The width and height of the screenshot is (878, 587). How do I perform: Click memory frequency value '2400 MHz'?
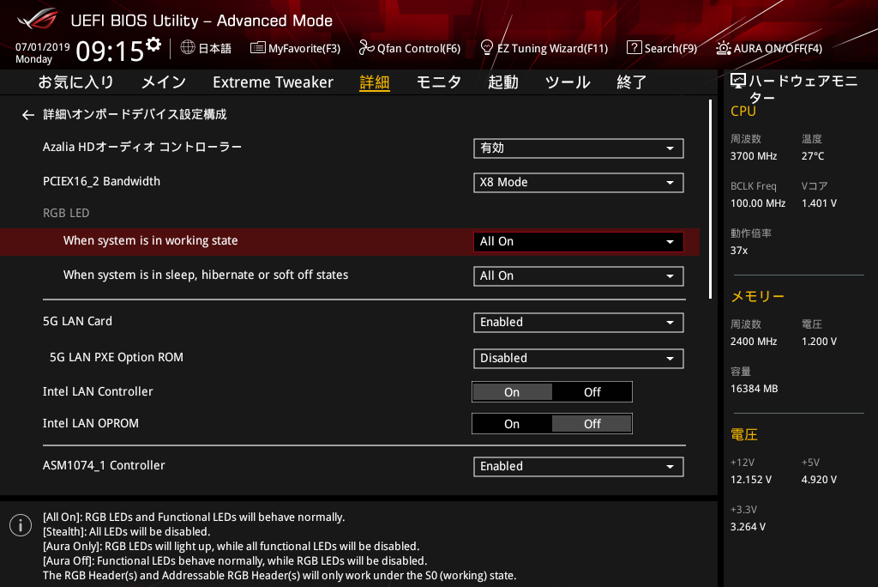(754, 342)
